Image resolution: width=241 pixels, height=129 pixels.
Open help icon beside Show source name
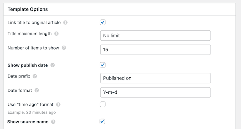pyautogui.click(x=53, y=122)
